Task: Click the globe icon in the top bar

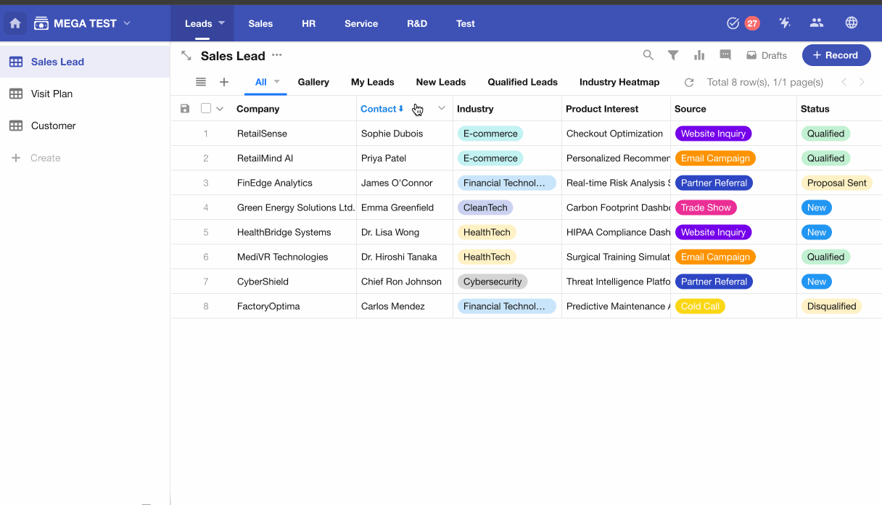Action: (x=852, y=23)
